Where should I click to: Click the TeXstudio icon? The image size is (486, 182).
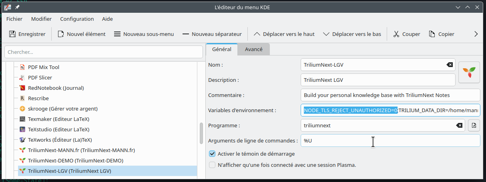click(x=22, y=129)
